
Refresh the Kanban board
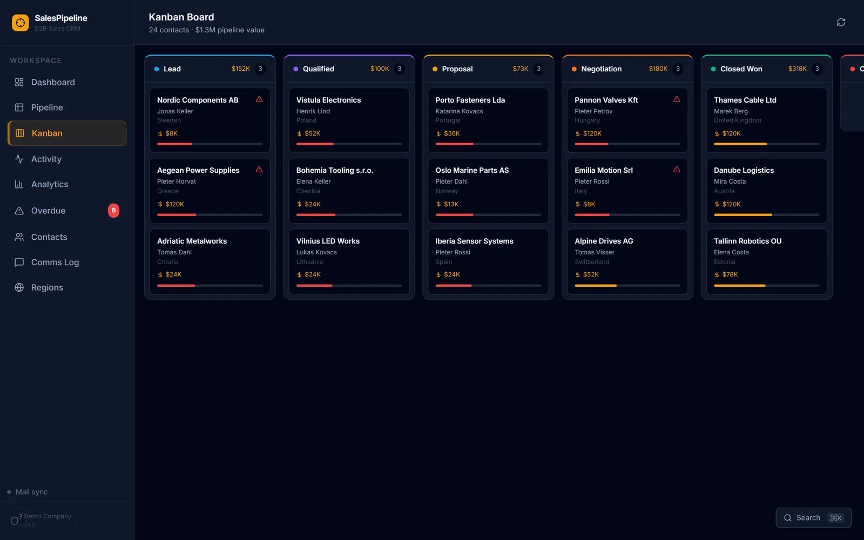(841, 22)
